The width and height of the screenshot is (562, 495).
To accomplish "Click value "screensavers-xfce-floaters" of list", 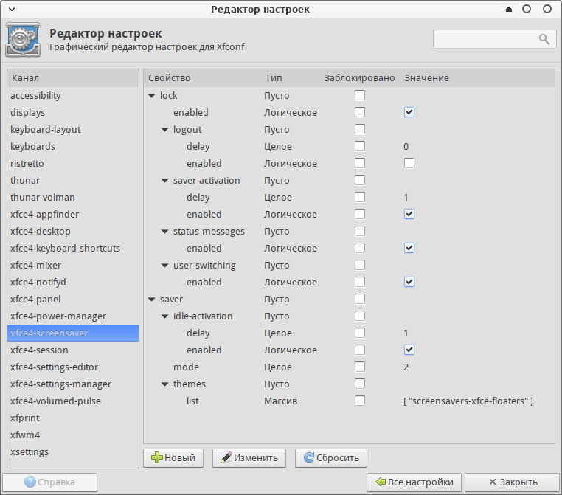I will [468, 401].
